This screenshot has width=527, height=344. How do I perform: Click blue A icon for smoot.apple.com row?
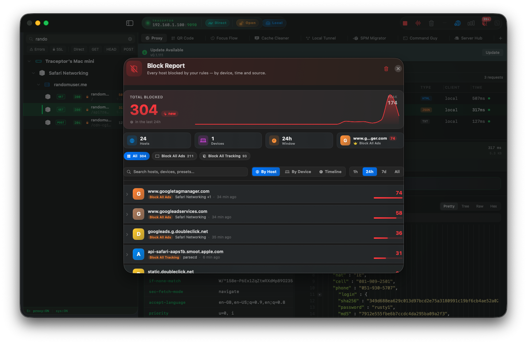pos(138,254)
